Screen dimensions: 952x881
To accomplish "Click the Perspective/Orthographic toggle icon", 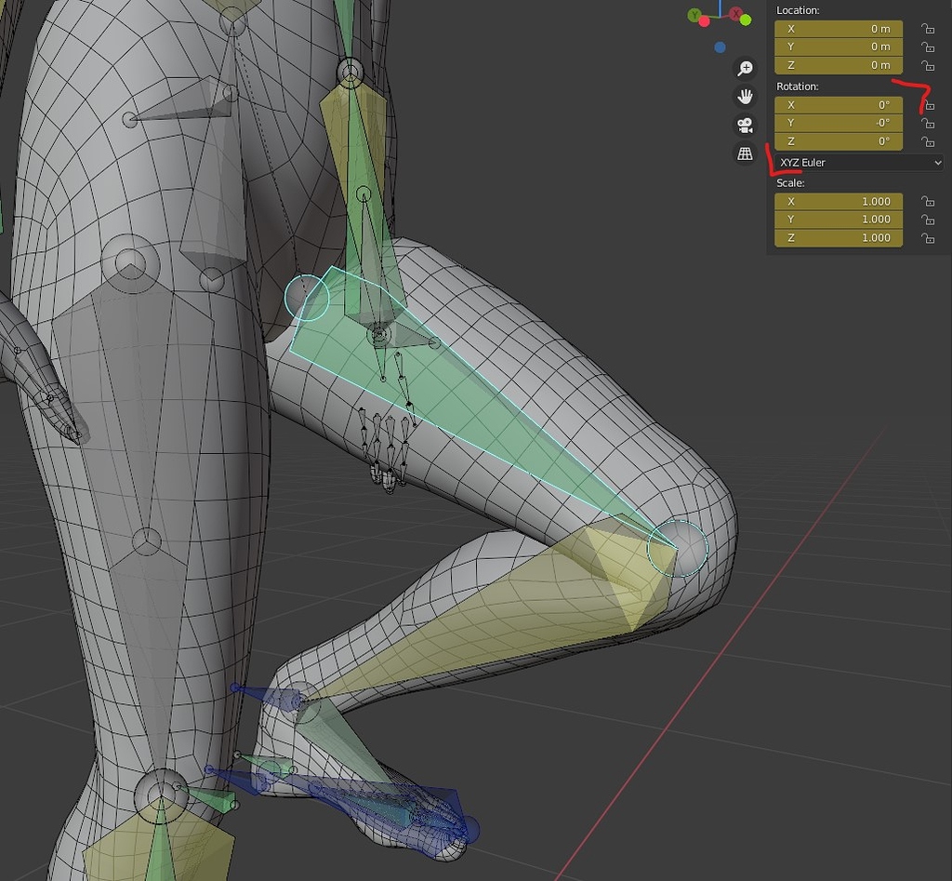I will 745,152.
